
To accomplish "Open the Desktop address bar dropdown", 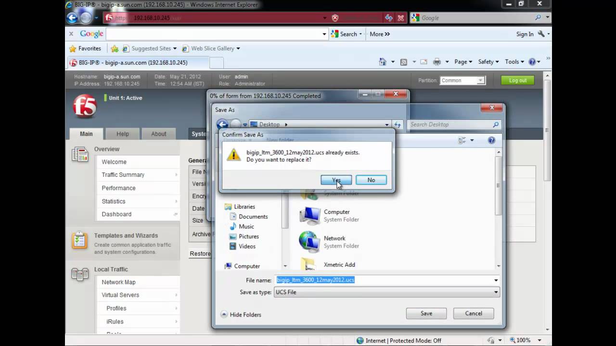I will 387,124.
